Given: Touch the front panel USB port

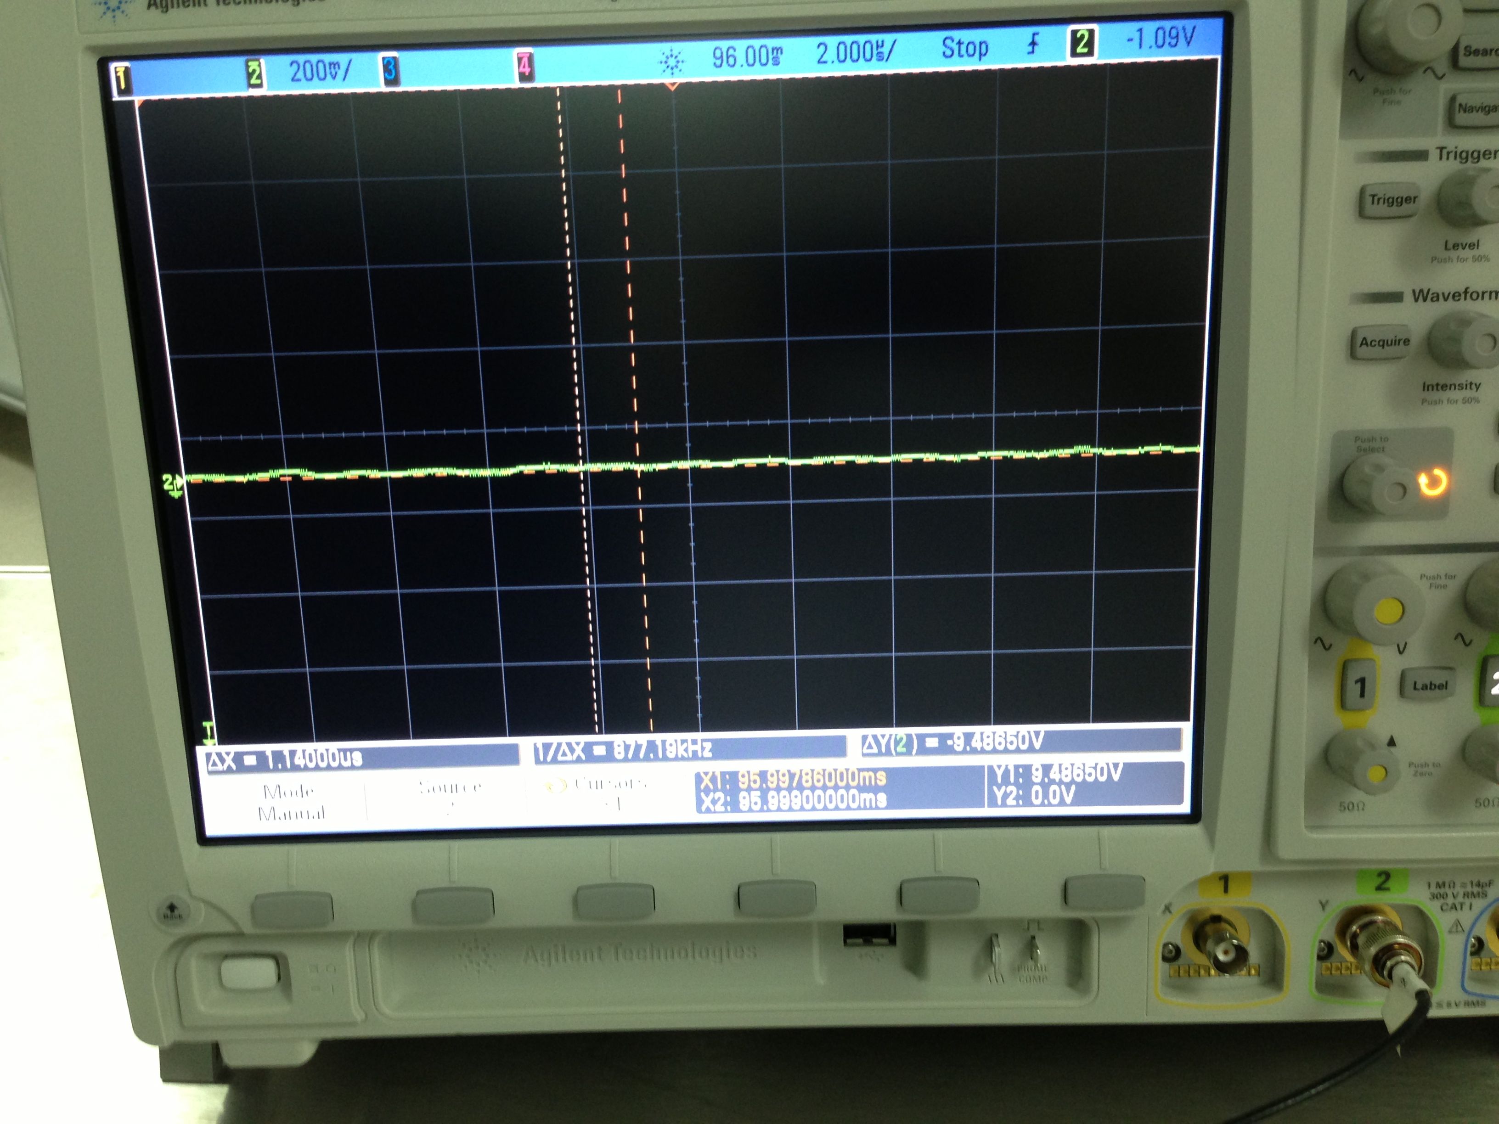Looking at the screenshot, I should [x=869, y=936].
